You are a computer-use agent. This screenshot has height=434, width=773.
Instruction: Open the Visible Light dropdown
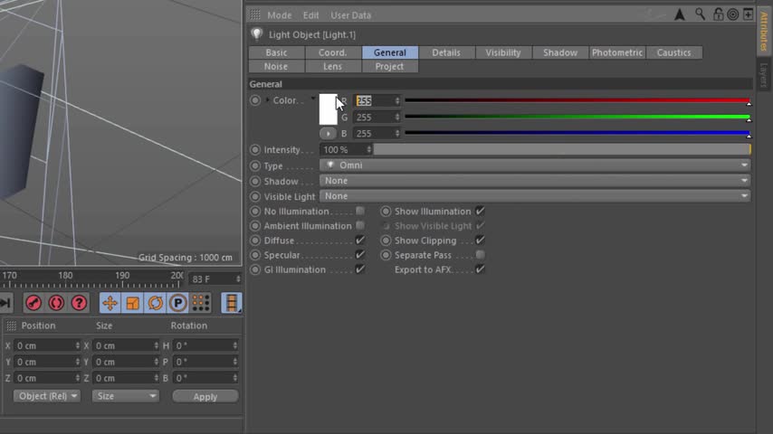point(535,196)
